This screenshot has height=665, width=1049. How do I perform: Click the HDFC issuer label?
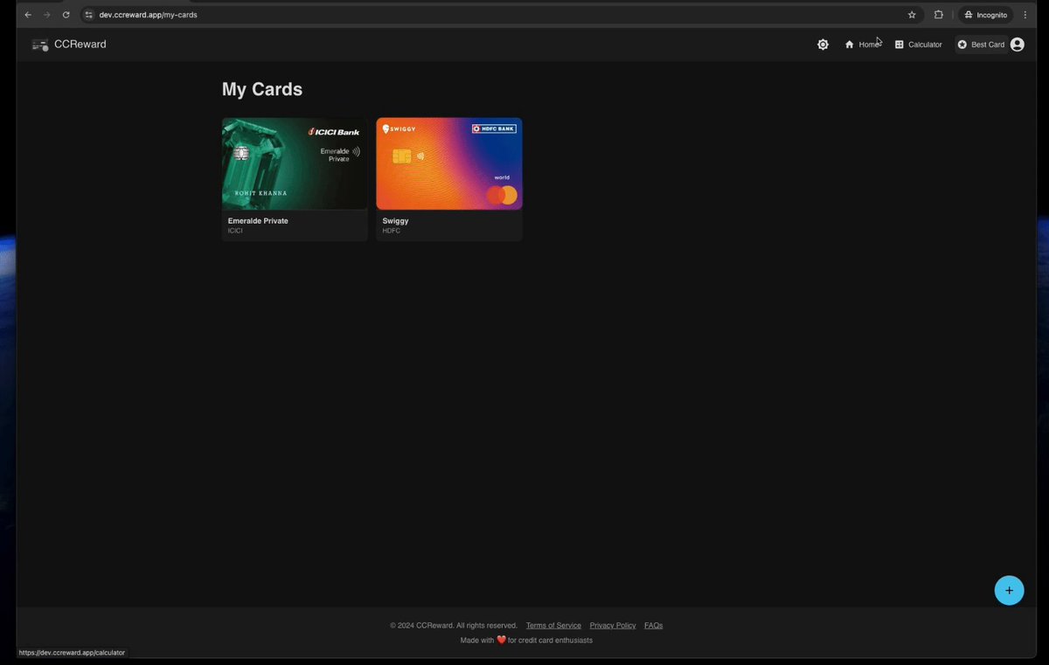pyautogui.click(x=391, y=231)
